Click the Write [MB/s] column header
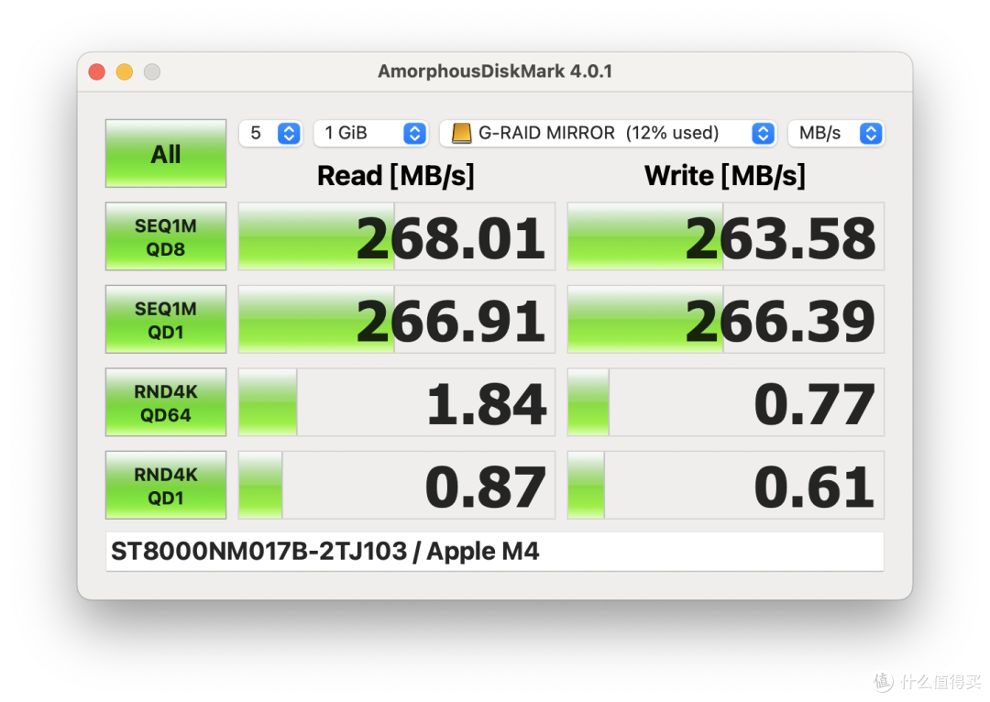 click(724, 175)
